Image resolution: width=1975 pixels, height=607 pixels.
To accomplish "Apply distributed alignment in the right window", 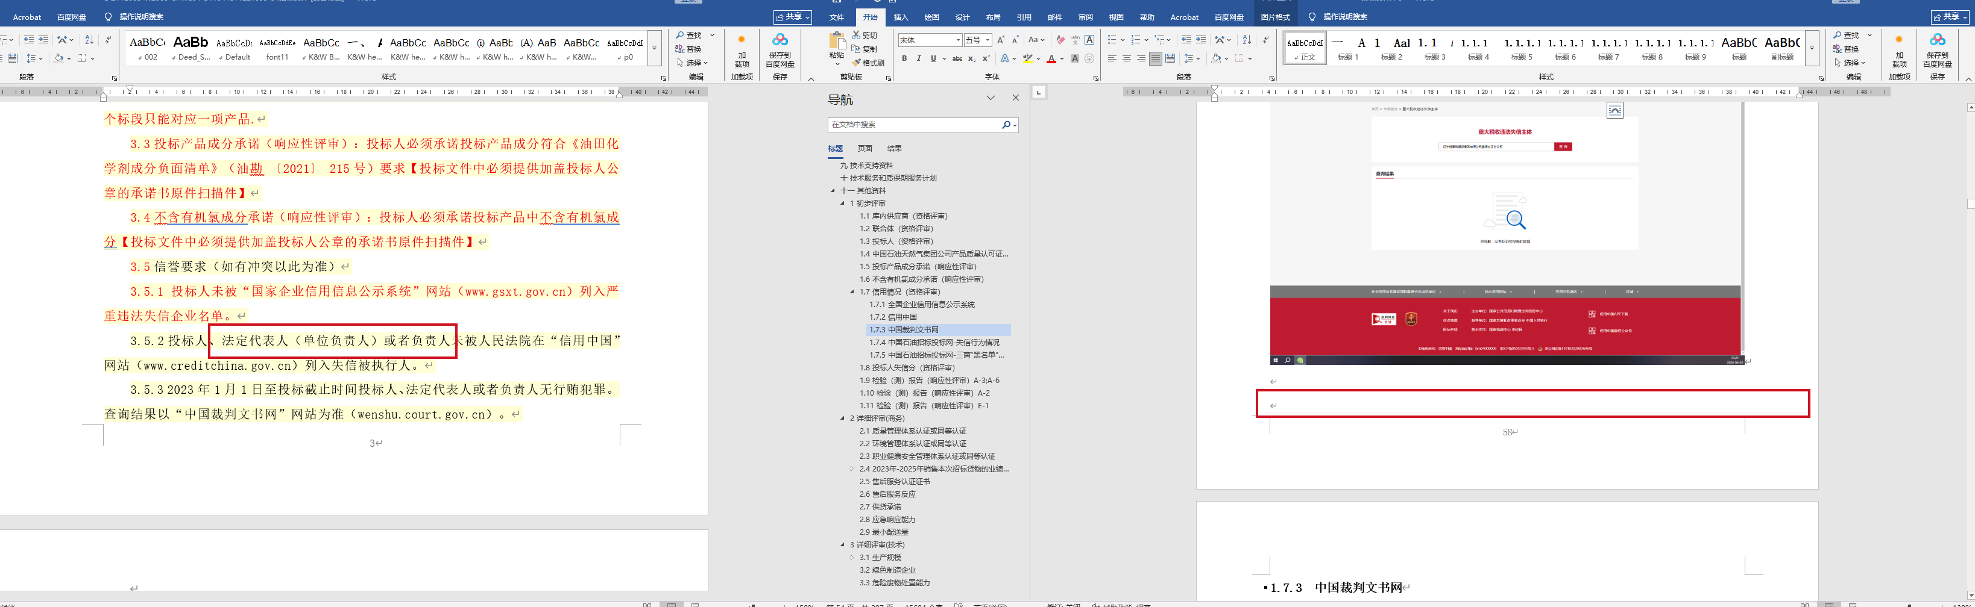I will [1170, 58].
